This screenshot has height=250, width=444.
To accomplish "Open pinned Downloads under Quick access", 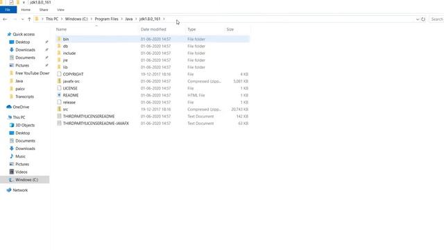I will [x=25, y=49].
